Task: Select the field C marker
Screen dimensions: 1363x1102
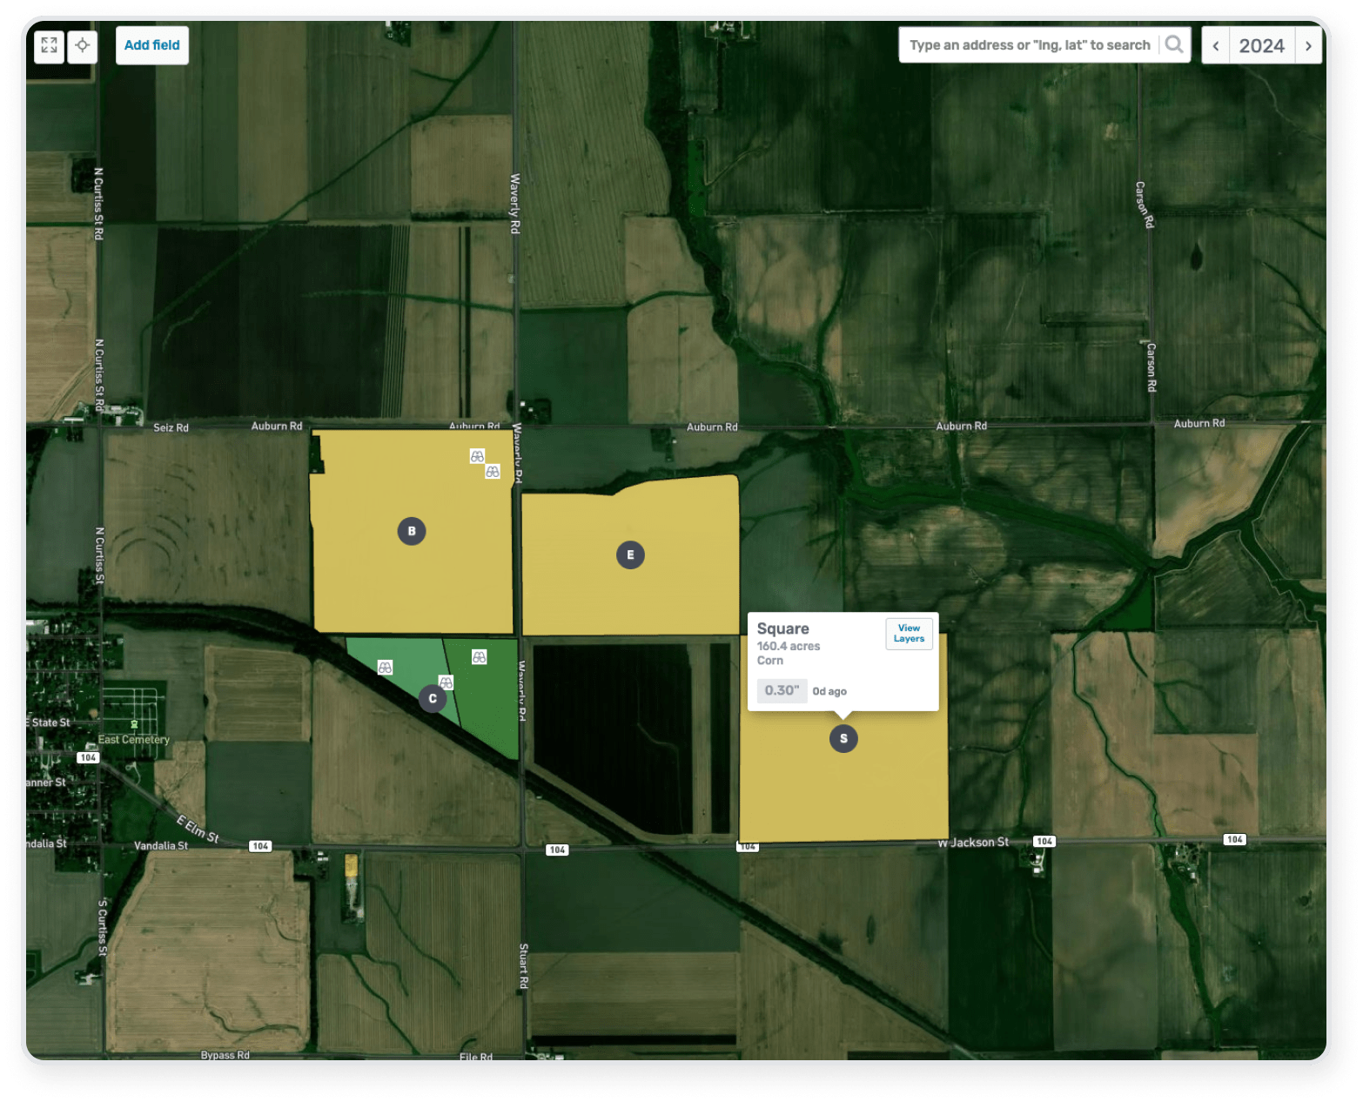Action: 433,698
